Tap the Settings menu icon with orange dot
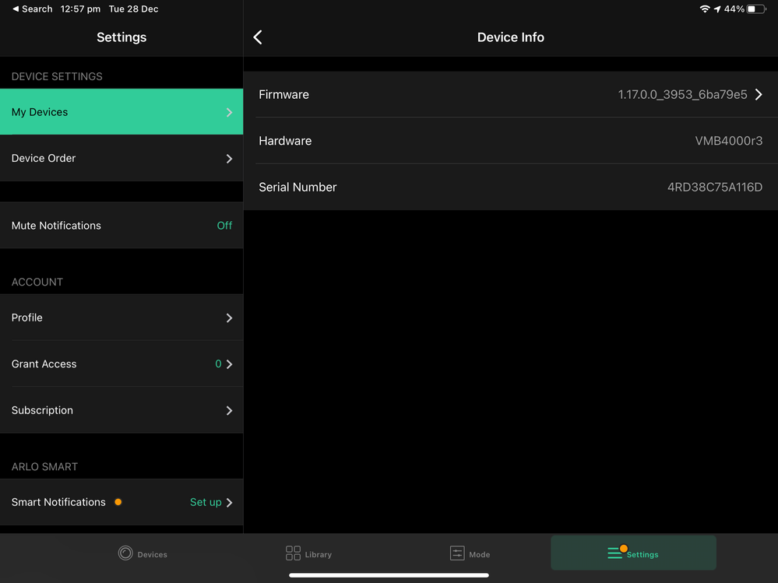 tap(617, 552)
